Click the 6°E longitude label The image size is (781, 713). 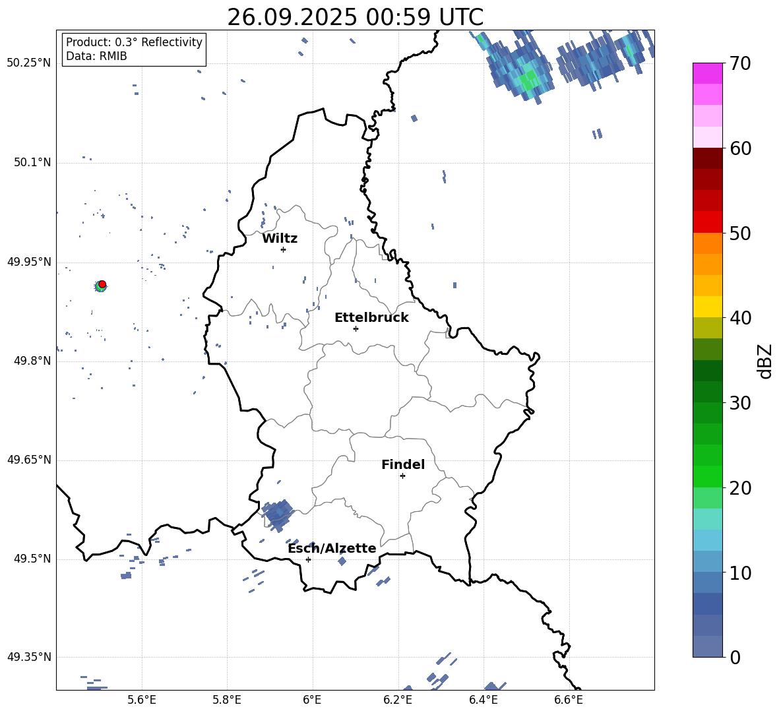(x=312, y=700)
